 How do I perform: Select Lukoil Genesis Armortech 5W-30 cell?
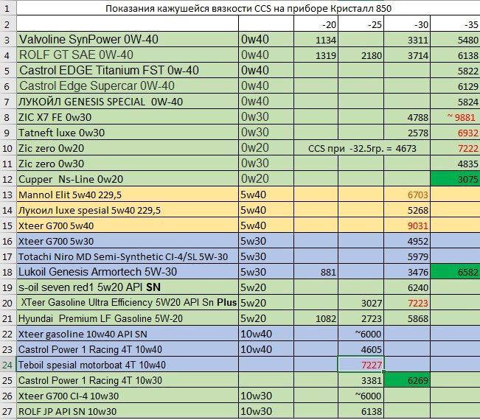pos(128,272)
